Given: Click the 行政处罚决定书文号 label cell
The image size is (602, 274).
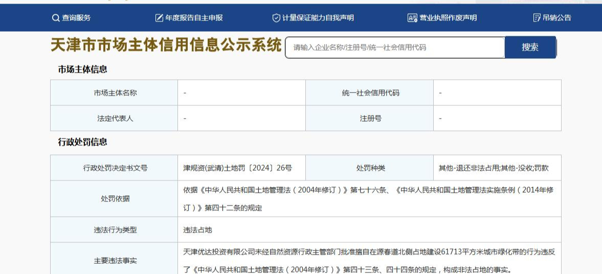Looking at the screenshot, I should click(114, 168).
